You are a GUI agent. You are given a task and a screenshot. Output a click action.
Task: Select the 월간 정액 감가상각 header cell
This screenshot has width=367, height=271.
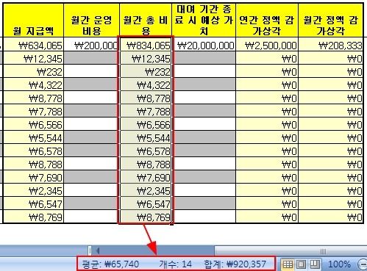click(330, 21)
